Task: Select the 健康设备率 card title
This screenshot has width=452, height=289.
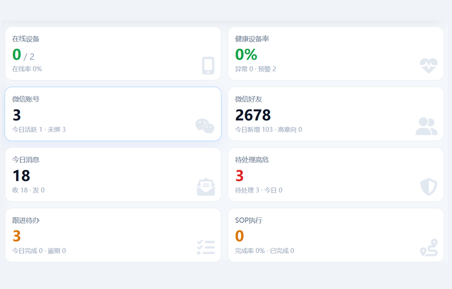Action: 252,39
